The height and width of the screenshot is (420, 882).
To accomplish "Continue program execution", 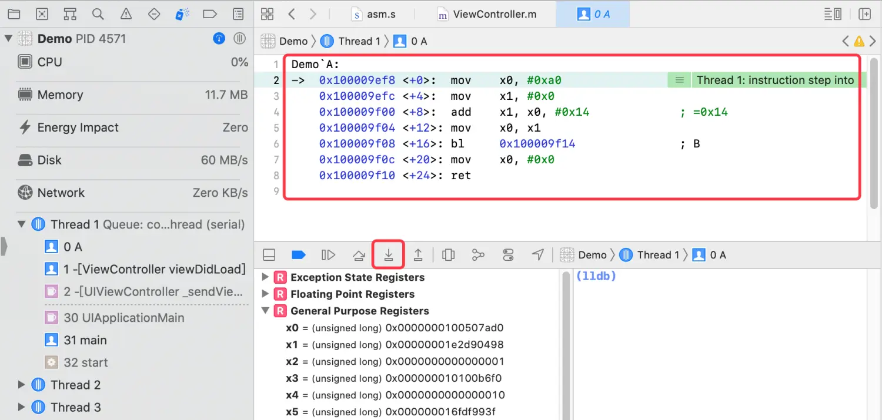I will click(329, 255).
